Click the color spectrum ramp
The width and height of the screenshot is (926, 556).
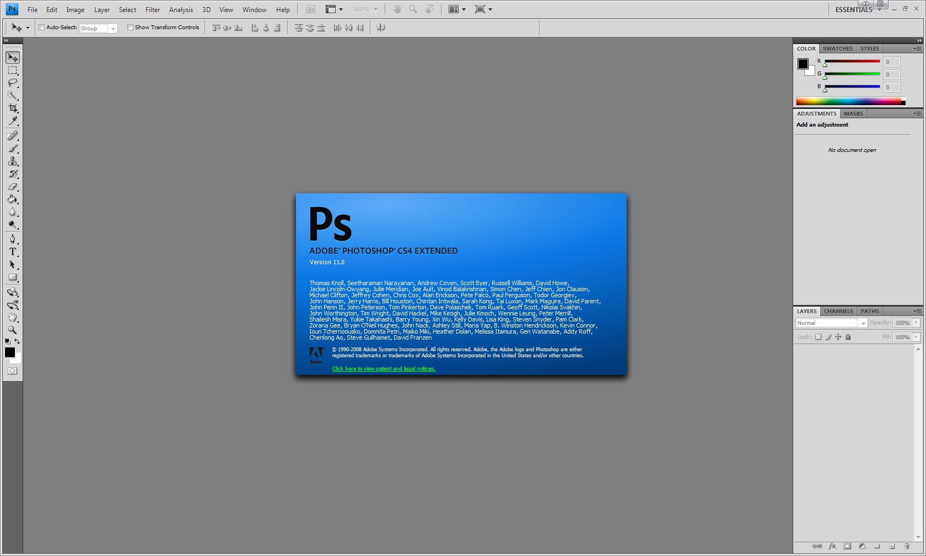click(850, 101)
